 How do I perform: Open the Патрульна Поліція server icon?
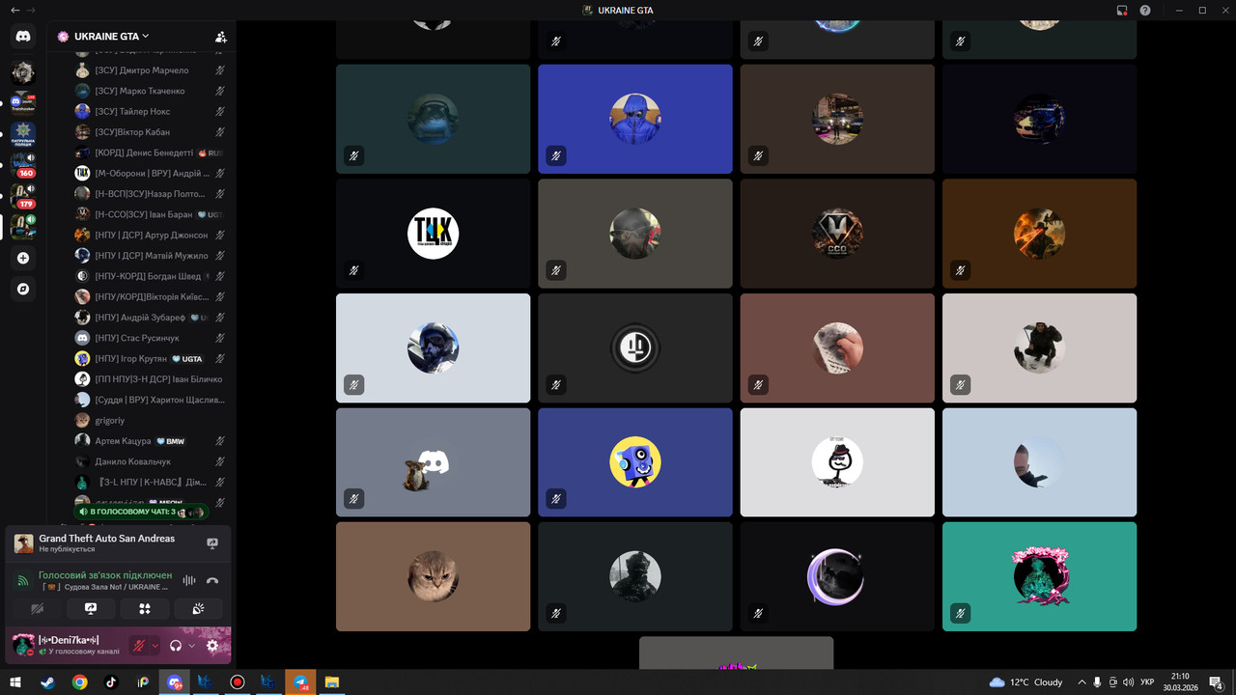click(x=23, y=132)
